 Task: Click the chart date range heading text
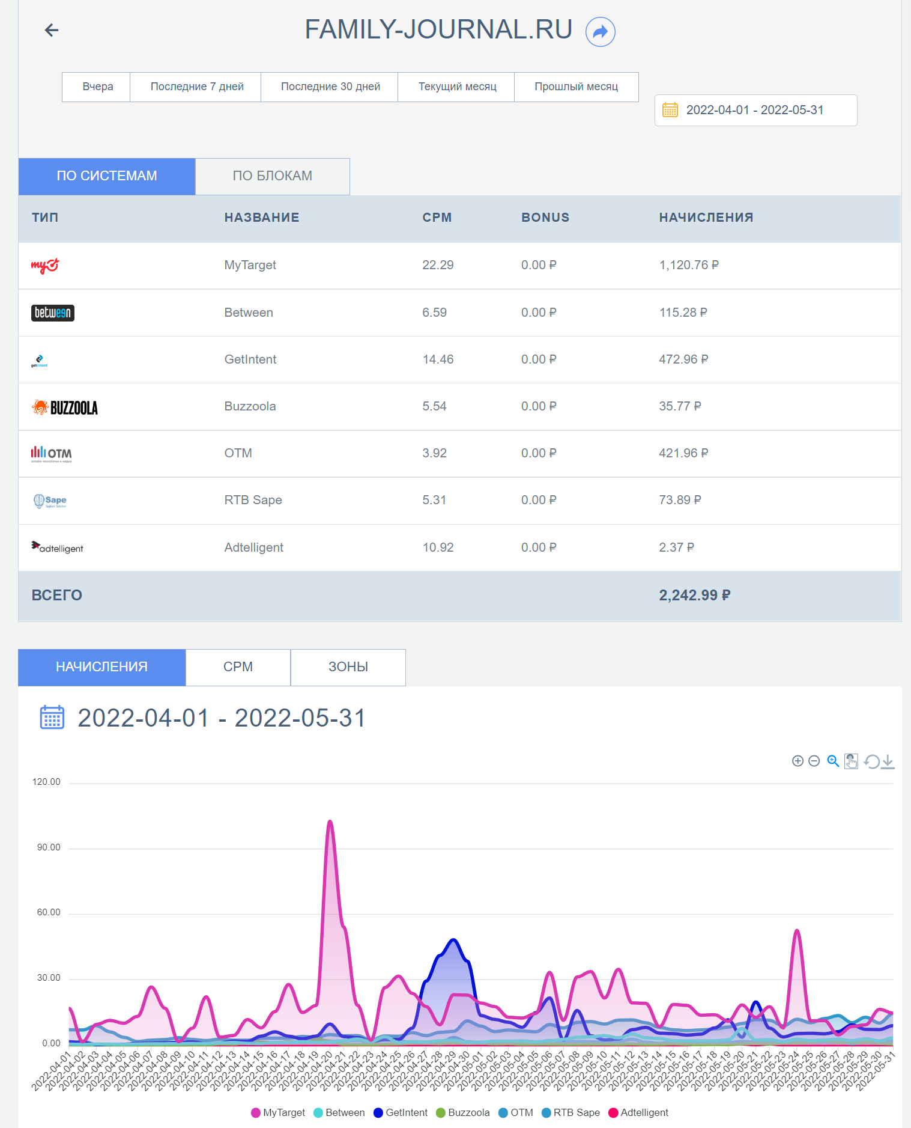tap(222, 718)
